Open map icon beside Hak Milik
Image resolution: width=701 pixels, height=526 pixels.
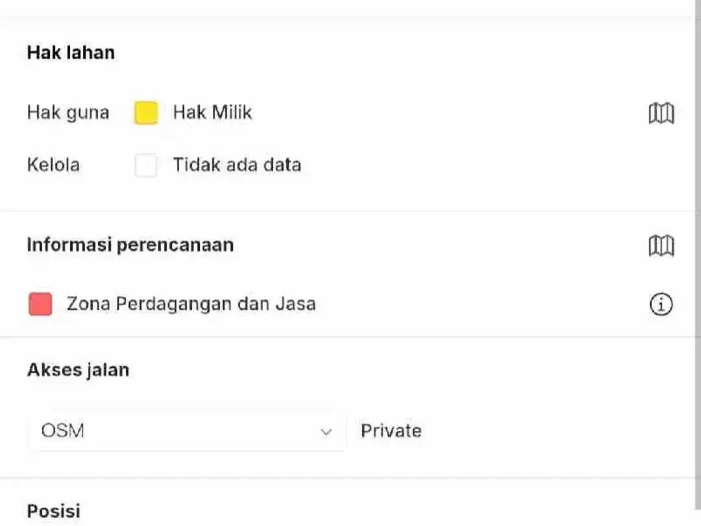point(661,113)
